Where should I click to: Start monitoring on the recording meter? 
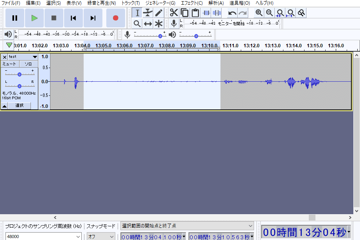click(231, 23)
